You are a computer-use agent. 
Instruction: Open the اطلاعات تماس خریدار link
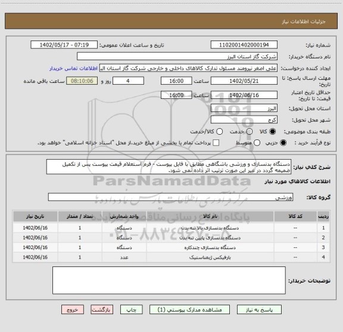tap(73, 69)
